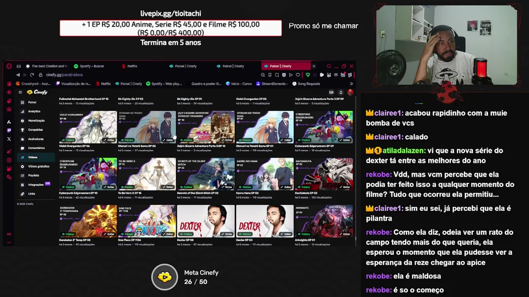
Task: Click the zoom-out magnifier toolbar icon
Action: [263, 75]
